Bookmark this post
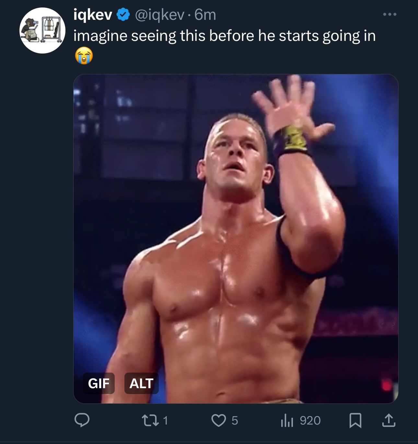The width and height of the screenshot is (418, 444). pos(355,420)
